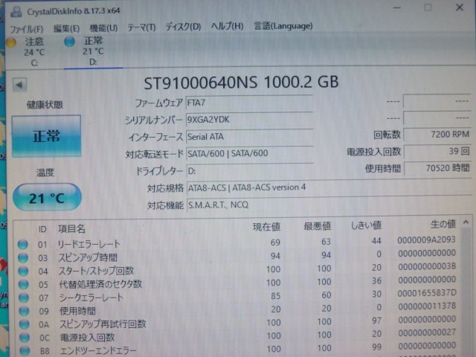Click raw value 000000011378
This screenshot has height=357, width=476.
pos(427,306)
